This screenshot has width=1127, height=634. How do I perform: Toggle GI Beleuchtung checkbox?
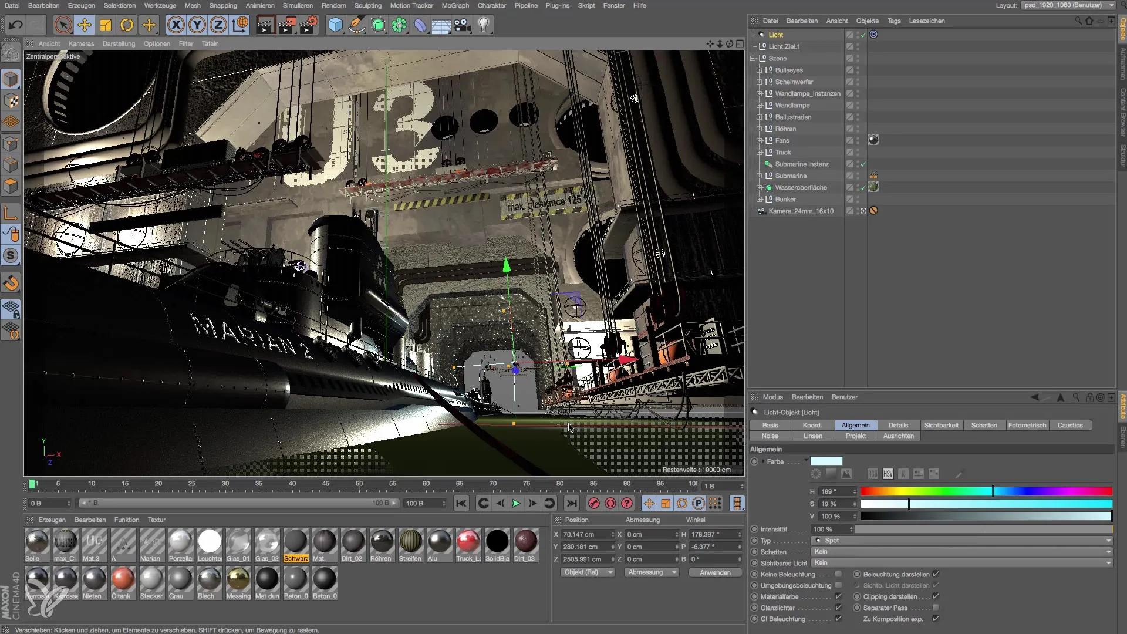pyautogui.click(x=838, y=619)
